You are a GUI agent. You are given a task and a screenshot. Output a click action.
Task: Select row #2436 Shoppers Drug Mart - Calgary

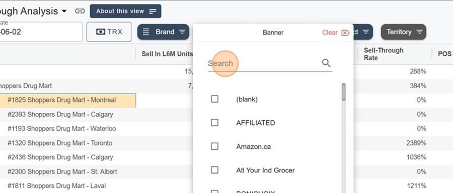60,157
